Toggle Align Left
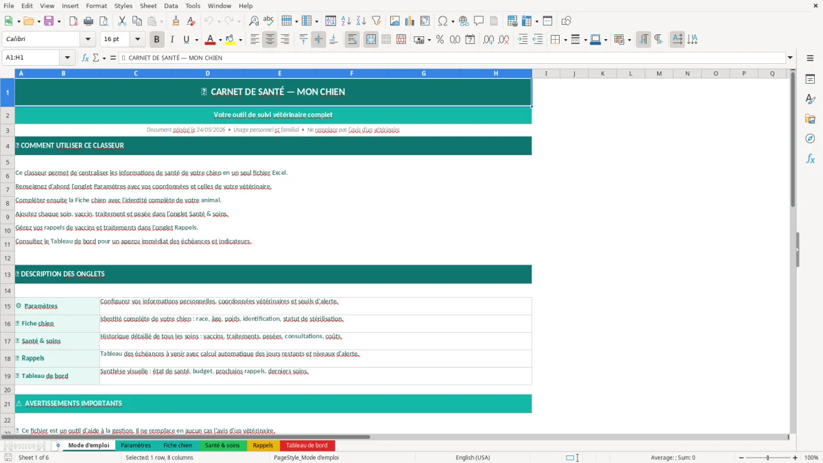 (255, 39)
